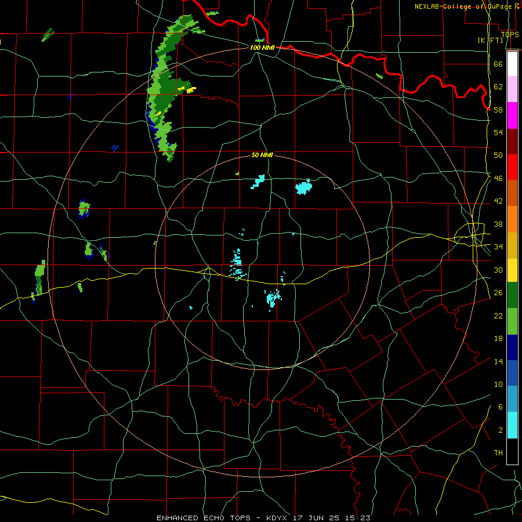The width and height of the screenshot is (522, 522).
Task: Click the legend value "30"
Action: 498,270
